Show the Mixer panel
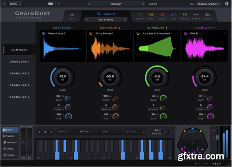This screenshot has width=232, height=167. 10,136
